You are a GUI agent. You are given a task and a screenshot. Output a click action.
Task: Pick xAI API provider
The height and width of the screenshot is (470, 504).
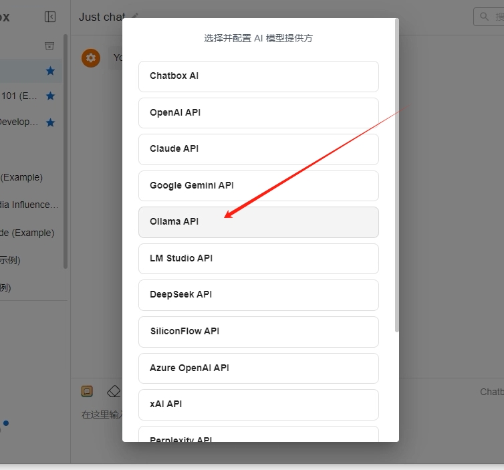point(259,404)
